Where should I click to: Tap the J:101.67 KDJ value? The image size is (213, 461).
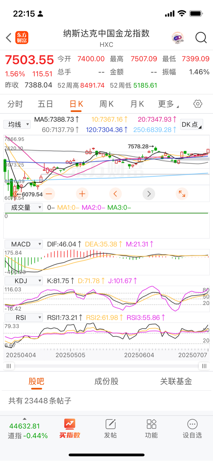pos(123,281)
